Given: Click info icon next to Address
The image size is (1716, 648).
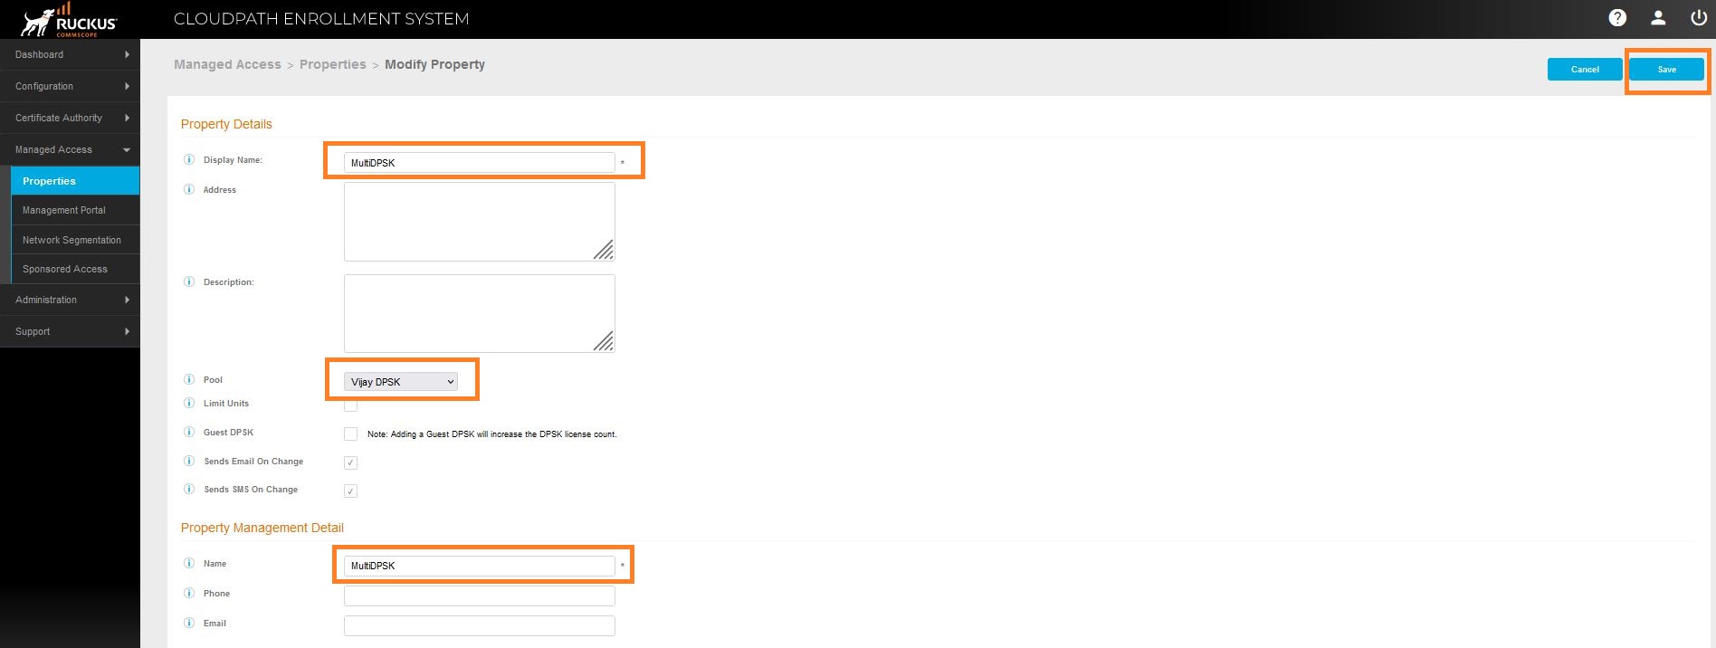Looking at the screenshot, I should click(189, 189).
